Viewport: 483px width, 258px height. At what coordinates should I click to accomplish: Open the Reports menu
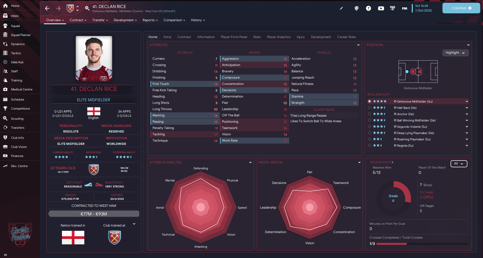[150, 20]
